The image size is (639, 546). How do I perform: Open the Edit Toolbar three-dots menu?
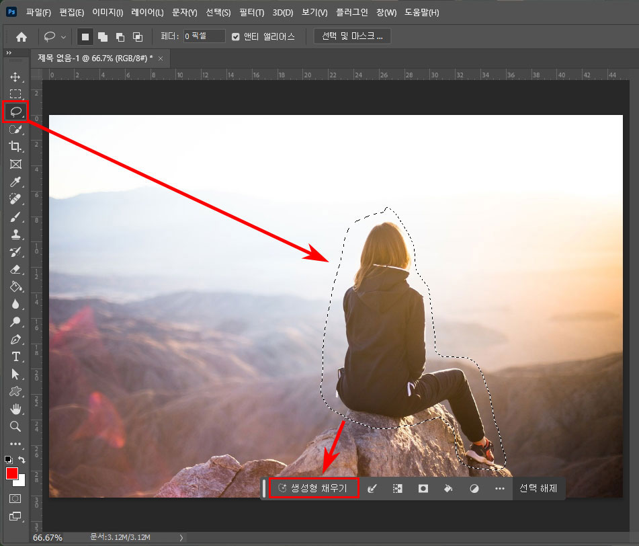pos(15,444)
